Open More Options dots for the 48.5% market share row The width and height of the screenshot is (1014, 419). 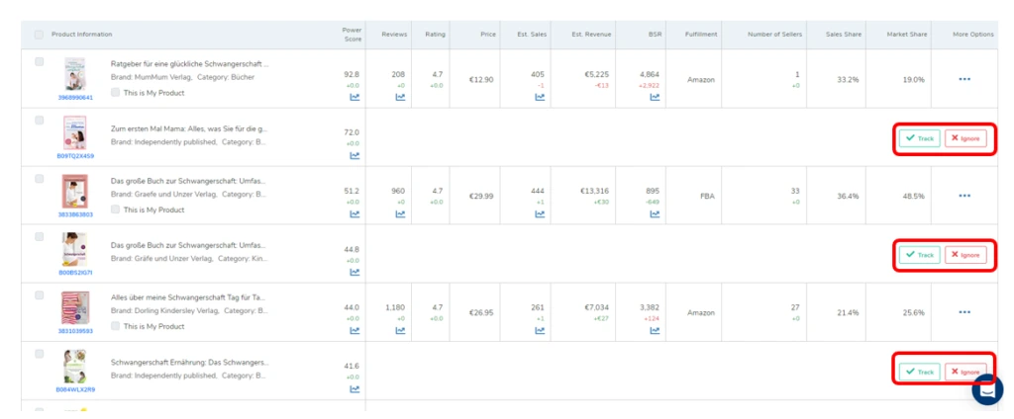click(x=963, y=196)
